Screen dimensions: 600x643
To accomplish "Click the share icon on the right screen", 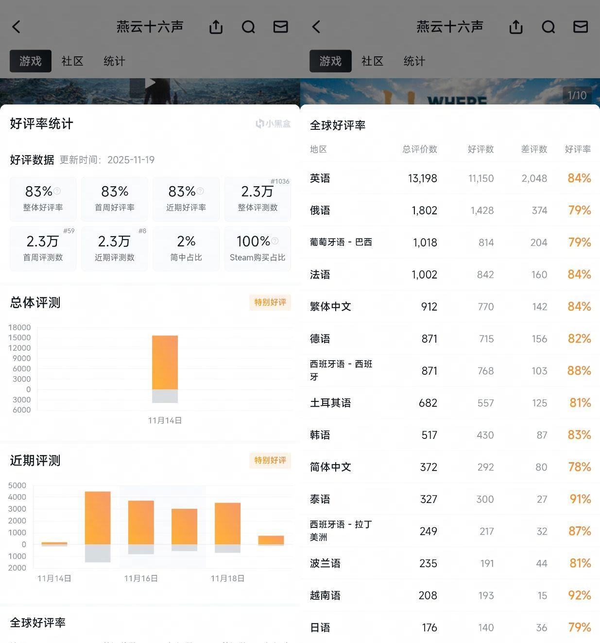I will coord(515,27).
